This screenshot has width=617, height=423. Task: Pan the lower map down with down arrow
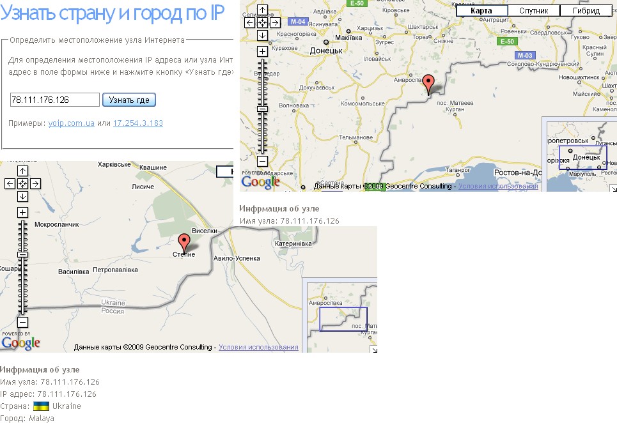(x=22, y=197)
